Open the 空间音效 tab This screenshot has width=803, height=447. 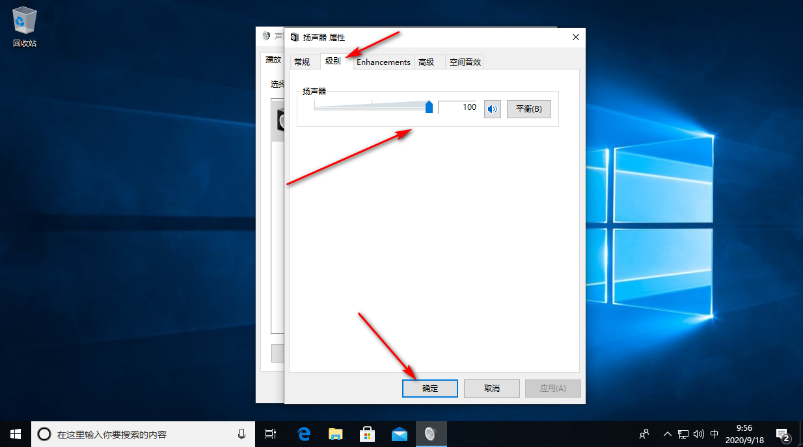pos(465,62)
